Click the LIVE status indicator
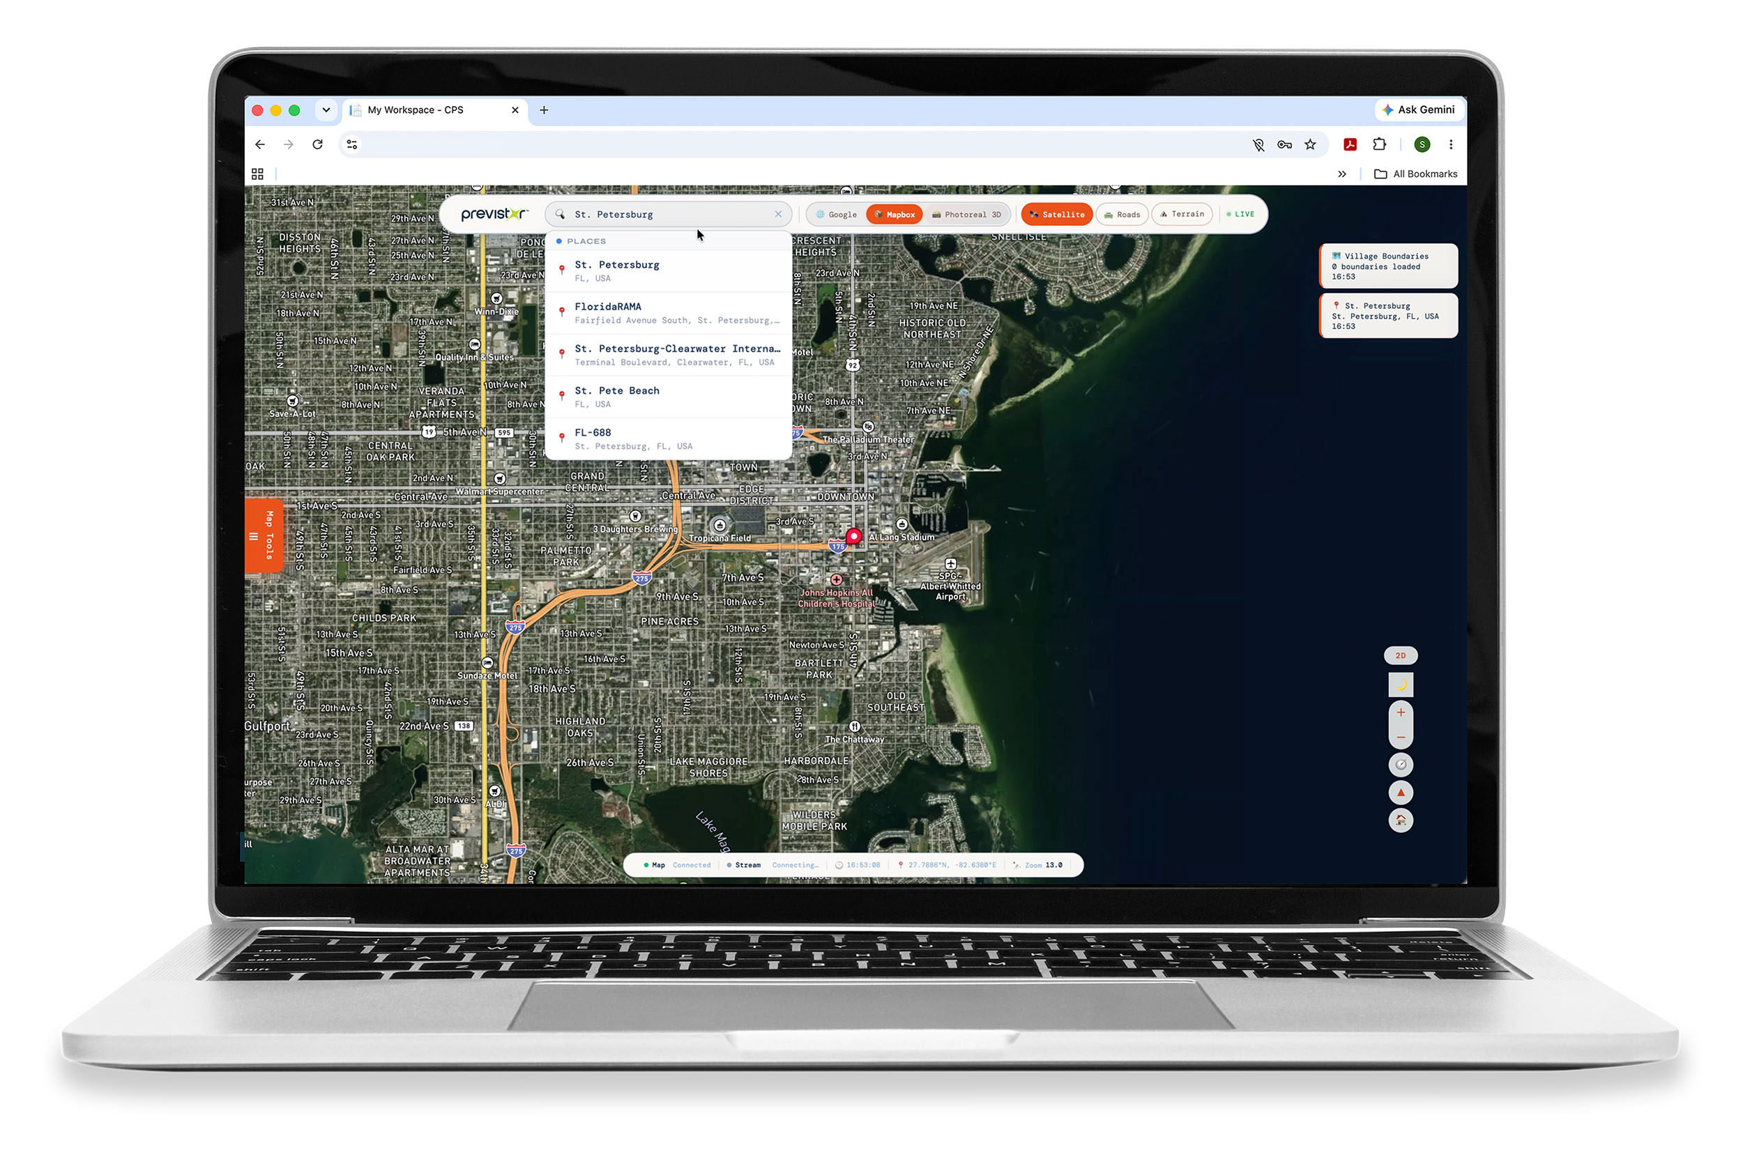Screen dimensions: 1743x1162 click(1241, 214)
